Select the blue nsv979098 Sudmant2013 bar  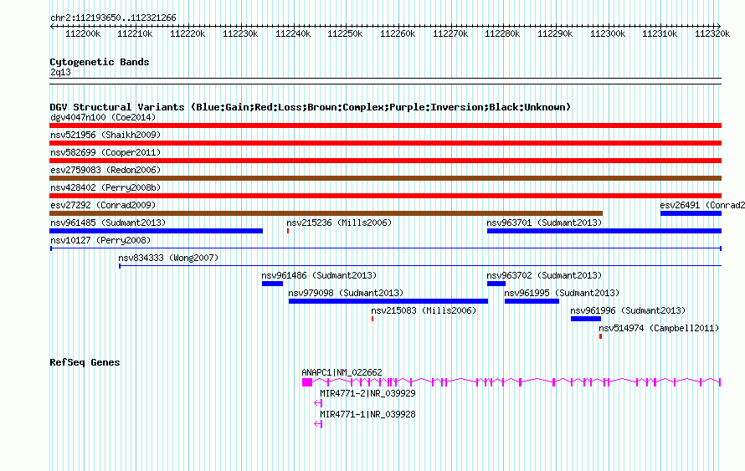click(388, 301)
